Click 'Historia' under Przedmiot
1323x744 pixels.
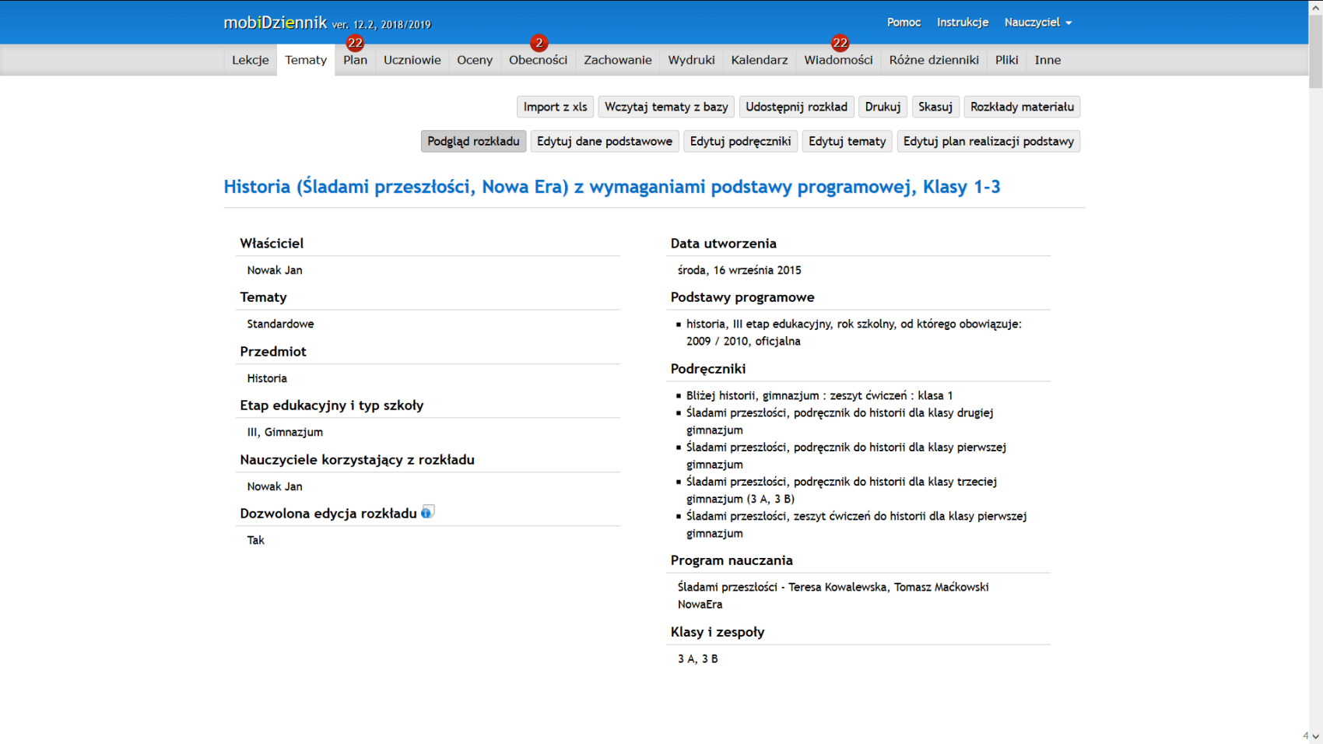tap(267, 378)
